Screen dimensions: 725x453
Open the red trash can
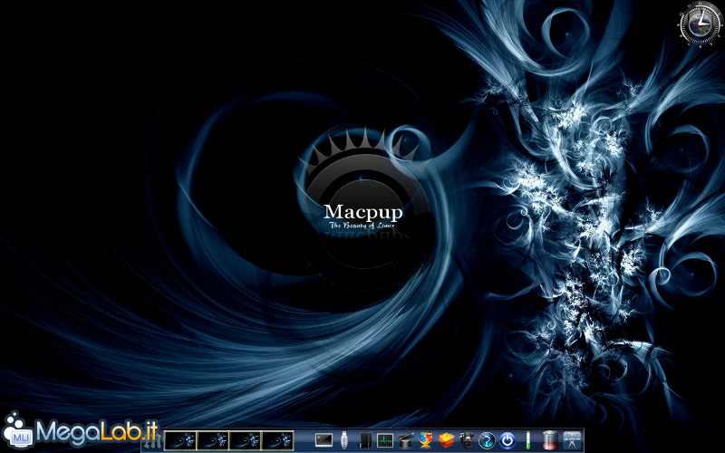(549, 440)
